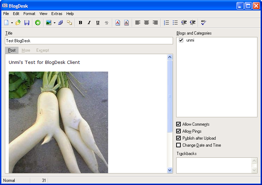The height and width of the screenshot is (185, 262).
Task: Apply bold formatting
Action: point(80,23)
